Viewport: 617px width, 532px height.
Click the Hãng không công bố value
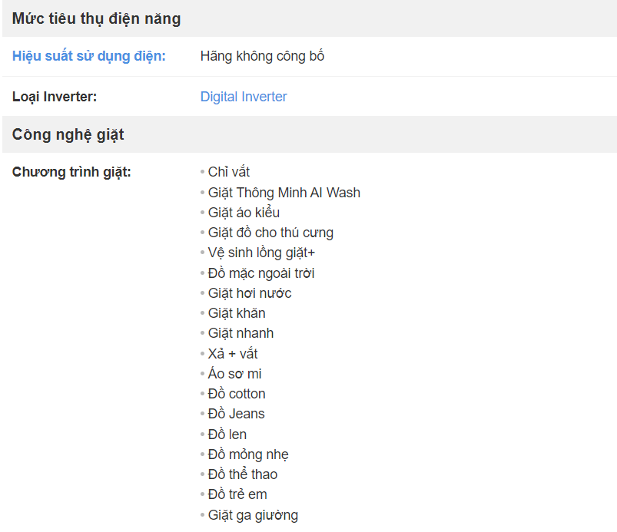(262, 56)
